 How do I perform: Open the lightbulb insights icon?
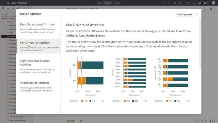point(194,3)
